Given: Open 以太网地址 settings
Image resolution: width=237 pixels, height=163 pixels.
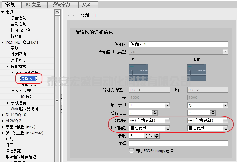Looking at the screenshot, I should (x=20, y=54).
